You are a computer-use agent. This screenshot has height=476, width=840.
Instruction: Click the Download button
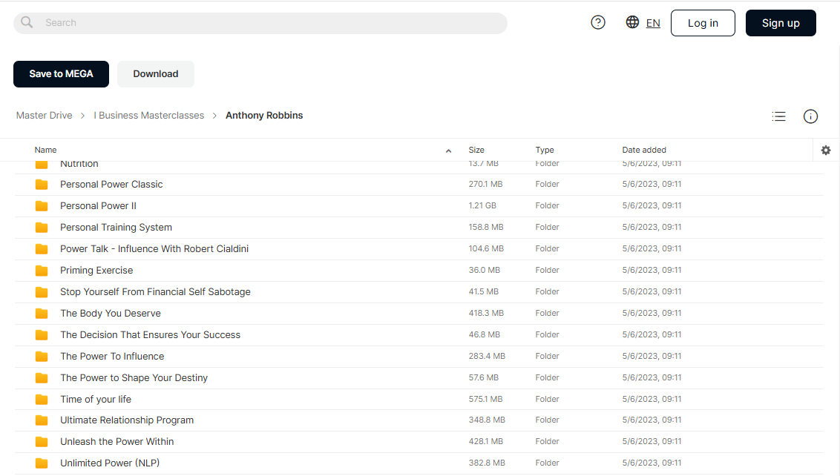click(156, 74)
